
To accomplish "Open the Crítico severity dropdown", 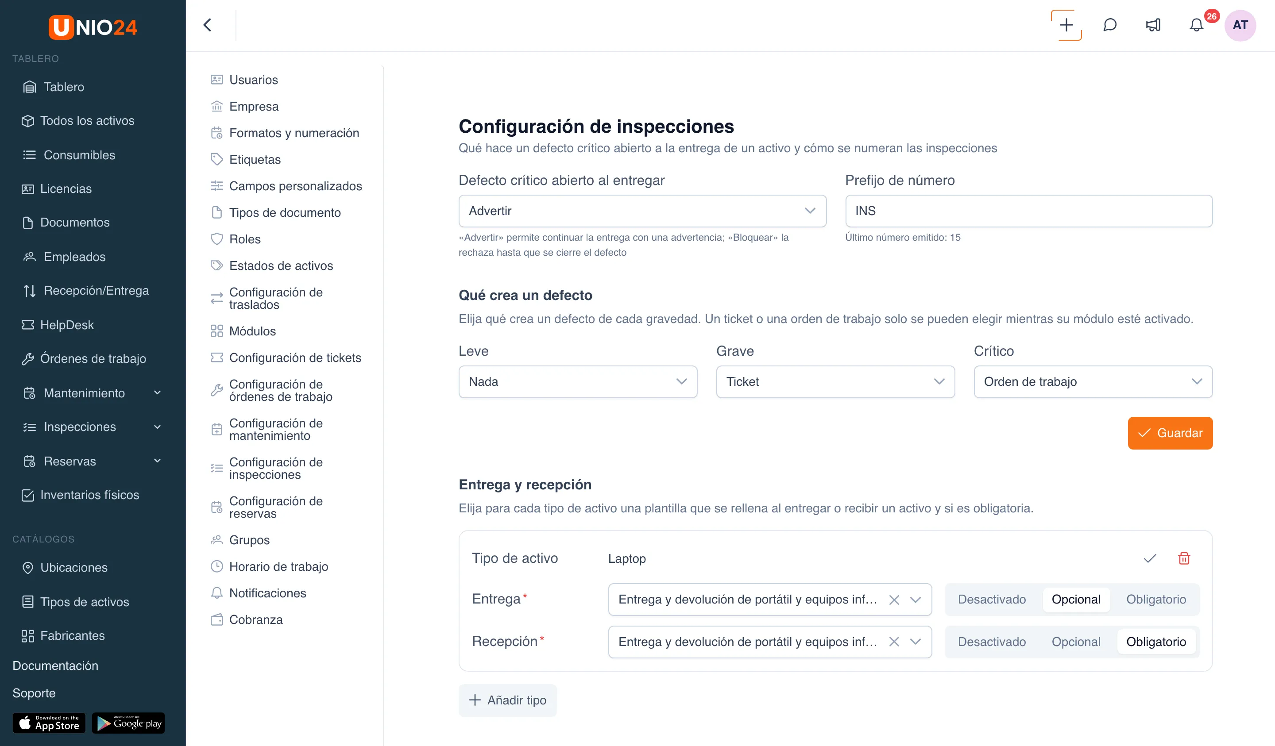I will pos(1093,382).
